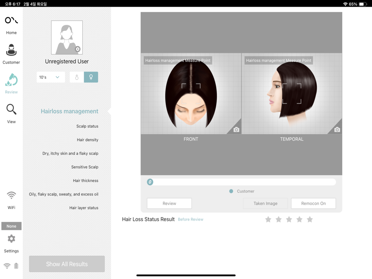Screen dimensions: 372x279
Task: Select the female gender toggle
Action: coord(91,77)
